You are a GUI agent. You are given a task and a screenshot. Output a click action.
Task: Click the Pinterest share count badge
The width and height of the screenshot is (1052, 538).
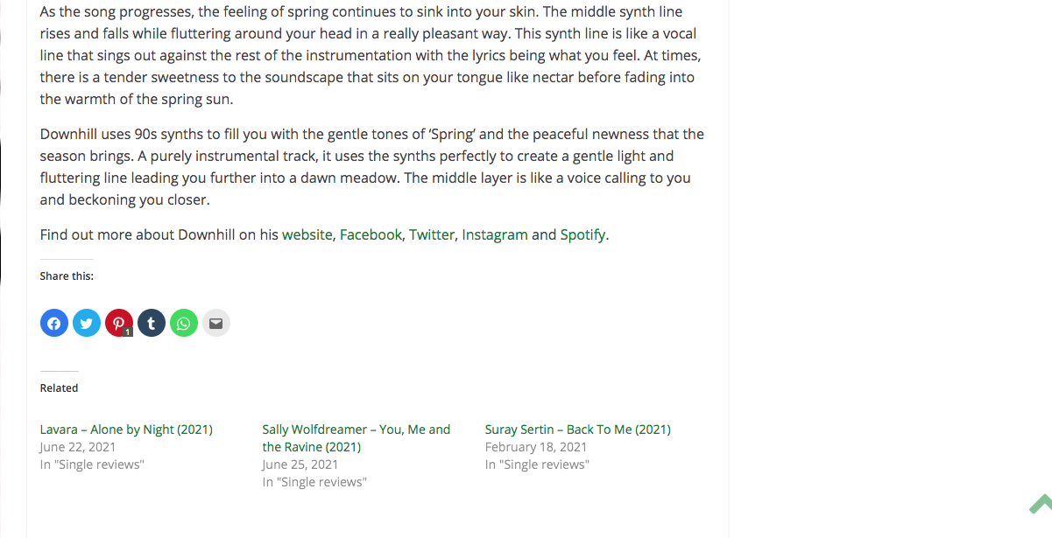click(x=128, y=332)
